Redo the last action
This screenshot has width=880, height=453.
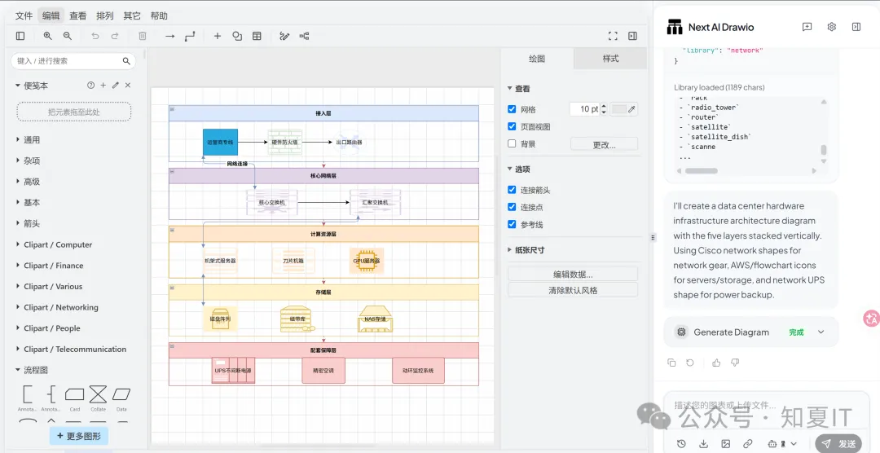point(115,36)
